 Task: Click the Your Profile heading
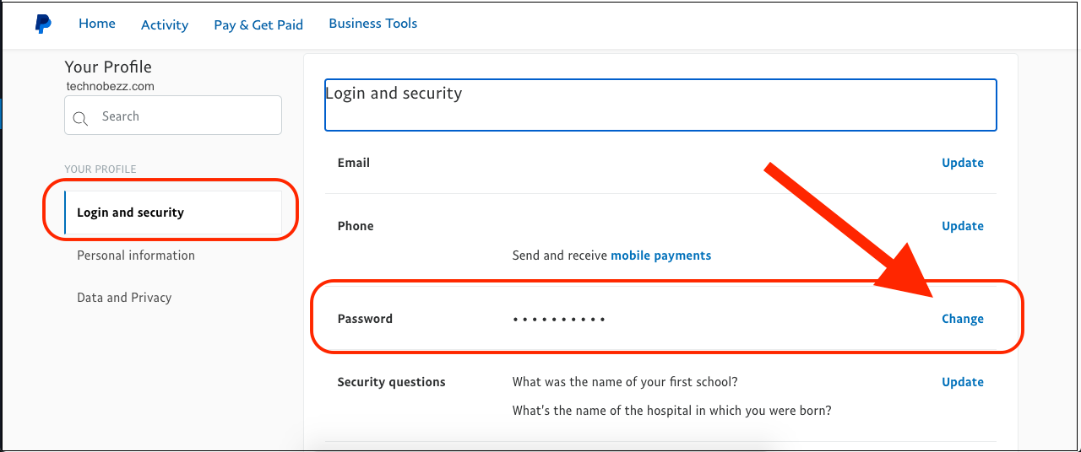tap(108, 67)
